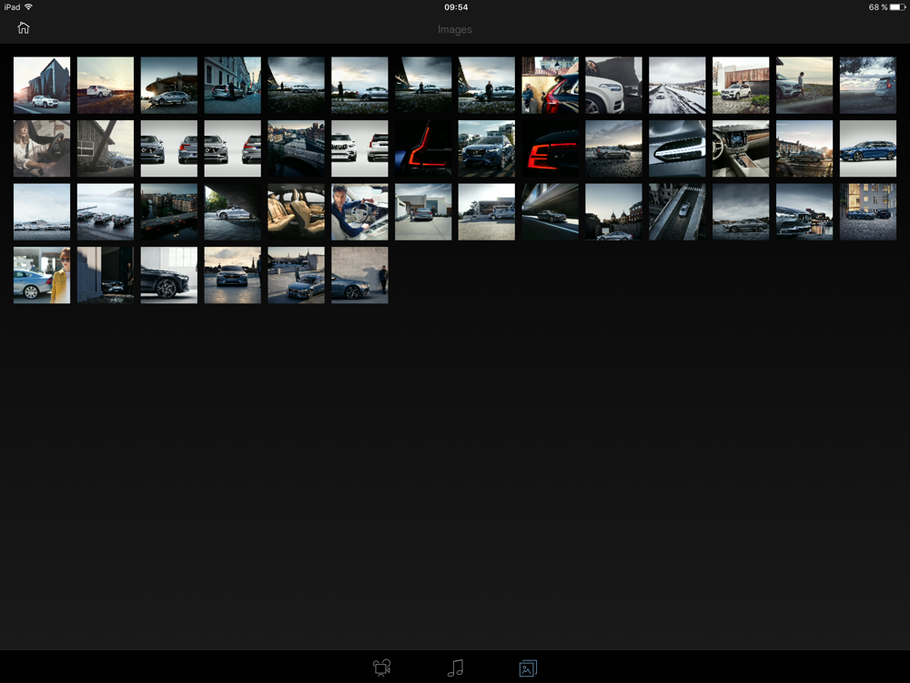Screen dimensions: 910x683
Task: Tap the 68 % battery percentage text
Action: 877,7
